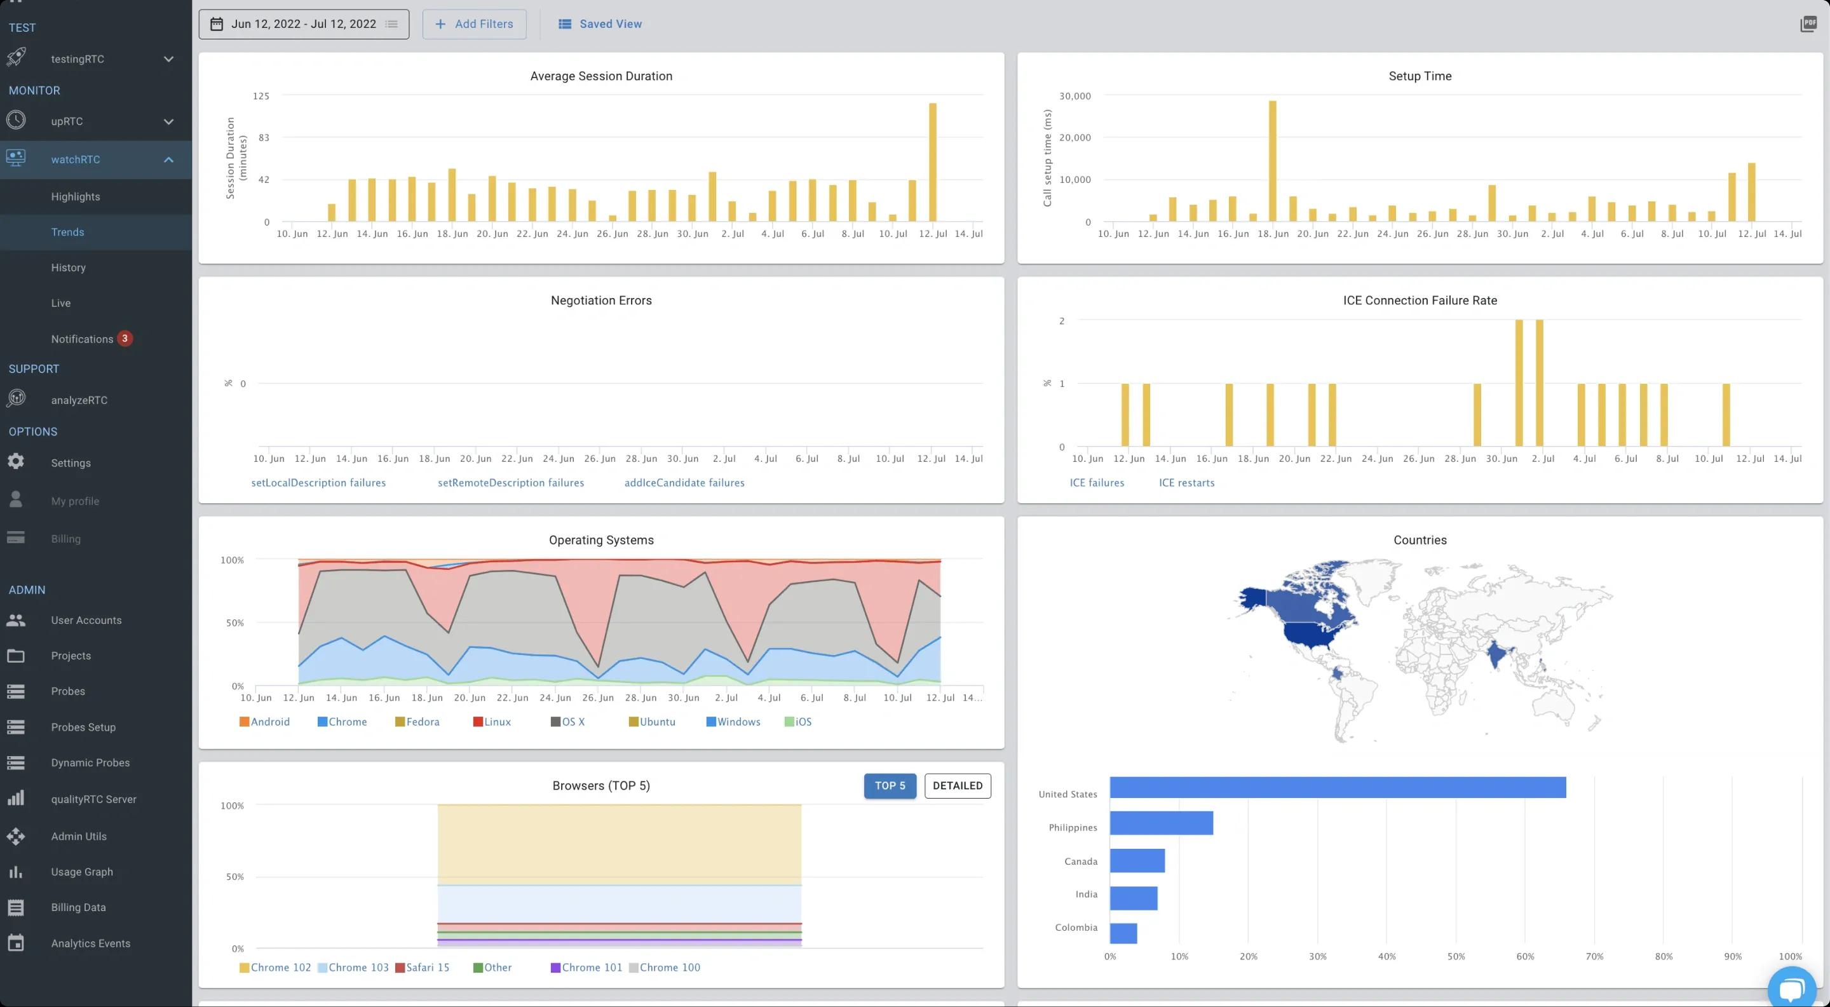The height and width of the screenshot is (1007, 1830).
Task: Go to the Notifications page
Action: [82, 339]
